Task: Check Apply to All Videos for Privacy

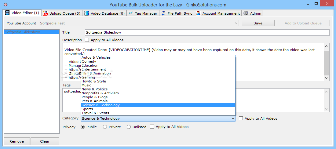Action: pos(152,127)
